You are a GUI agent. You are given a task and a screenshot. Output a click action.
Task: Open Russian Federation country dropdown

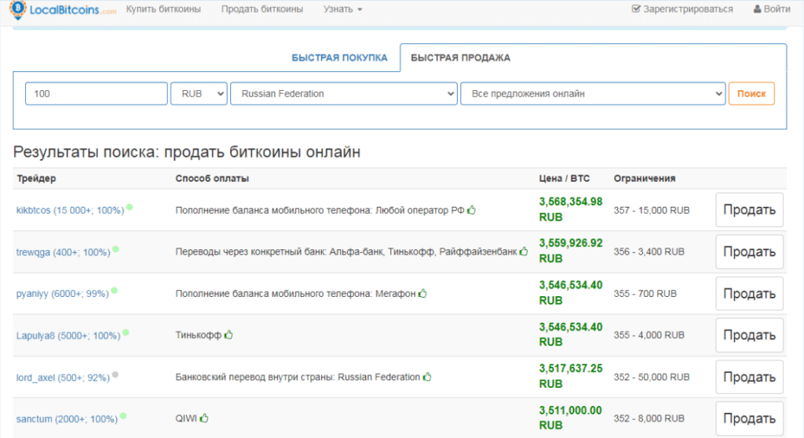pos(344,94)
